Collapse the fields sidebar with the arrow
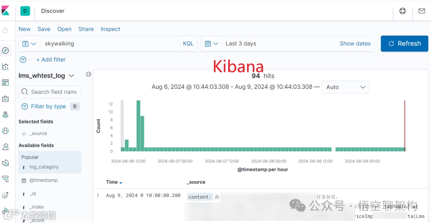Image resolution: width=431 pixels, height=223 pixels. coord(88,74)
